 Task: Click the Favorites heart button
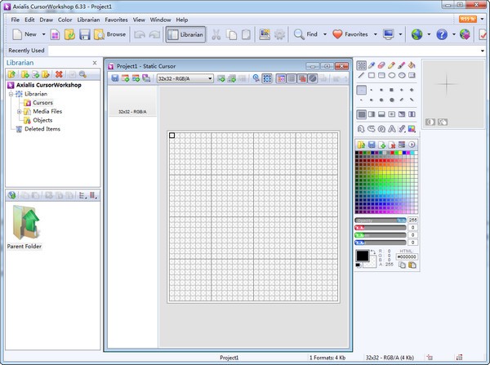[350, 34]
